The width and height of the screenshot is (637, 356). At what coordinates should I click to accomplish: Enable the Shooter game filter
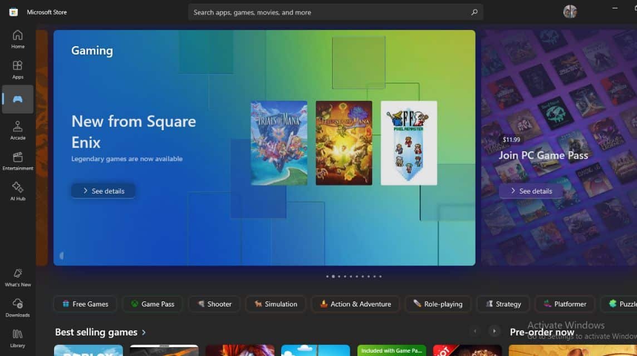pyautogui.click(x=214, y=304)
